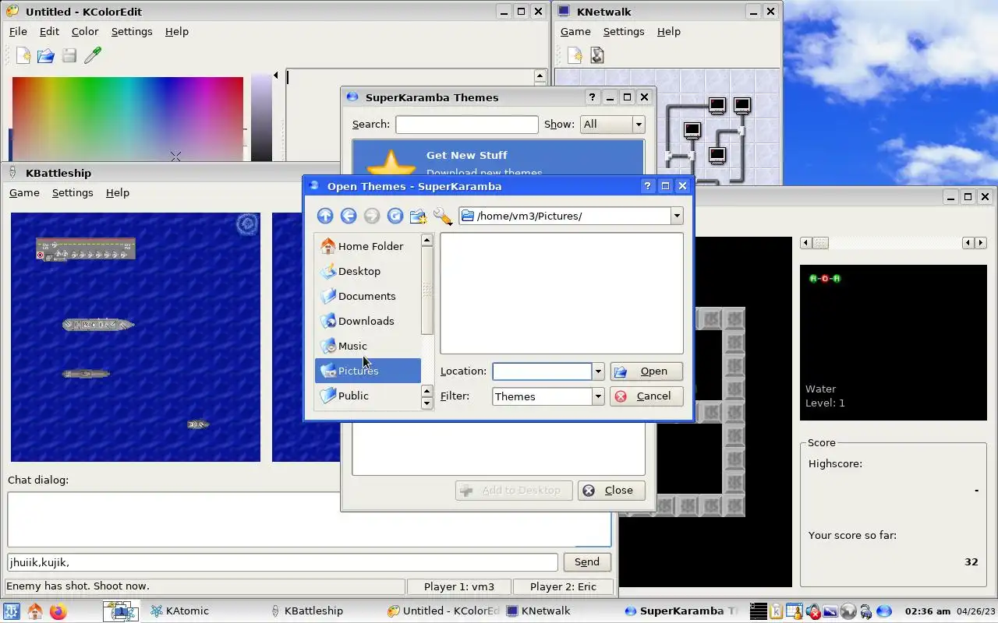Click the aircraft carrier in KBattleship grid
Screen dimensions: 998x623
click(x=86, y=249)
